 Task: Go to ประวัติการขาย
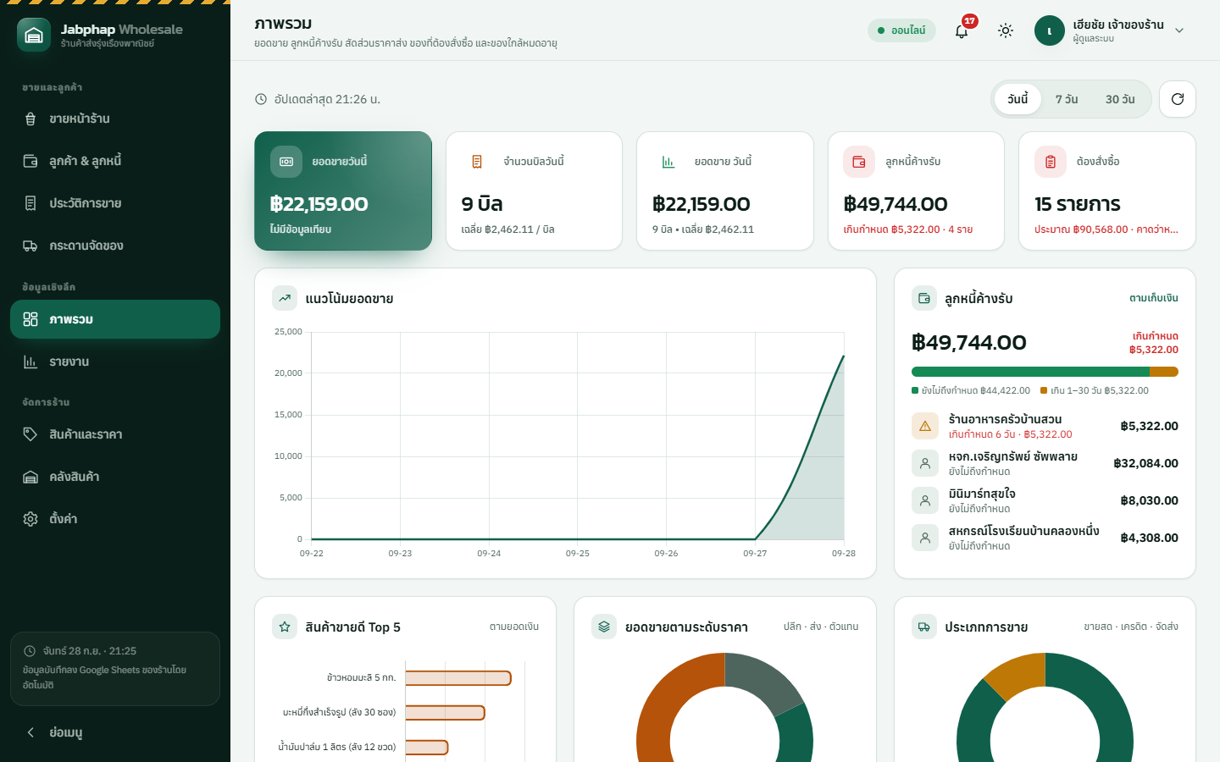click(x=115, y=203)
